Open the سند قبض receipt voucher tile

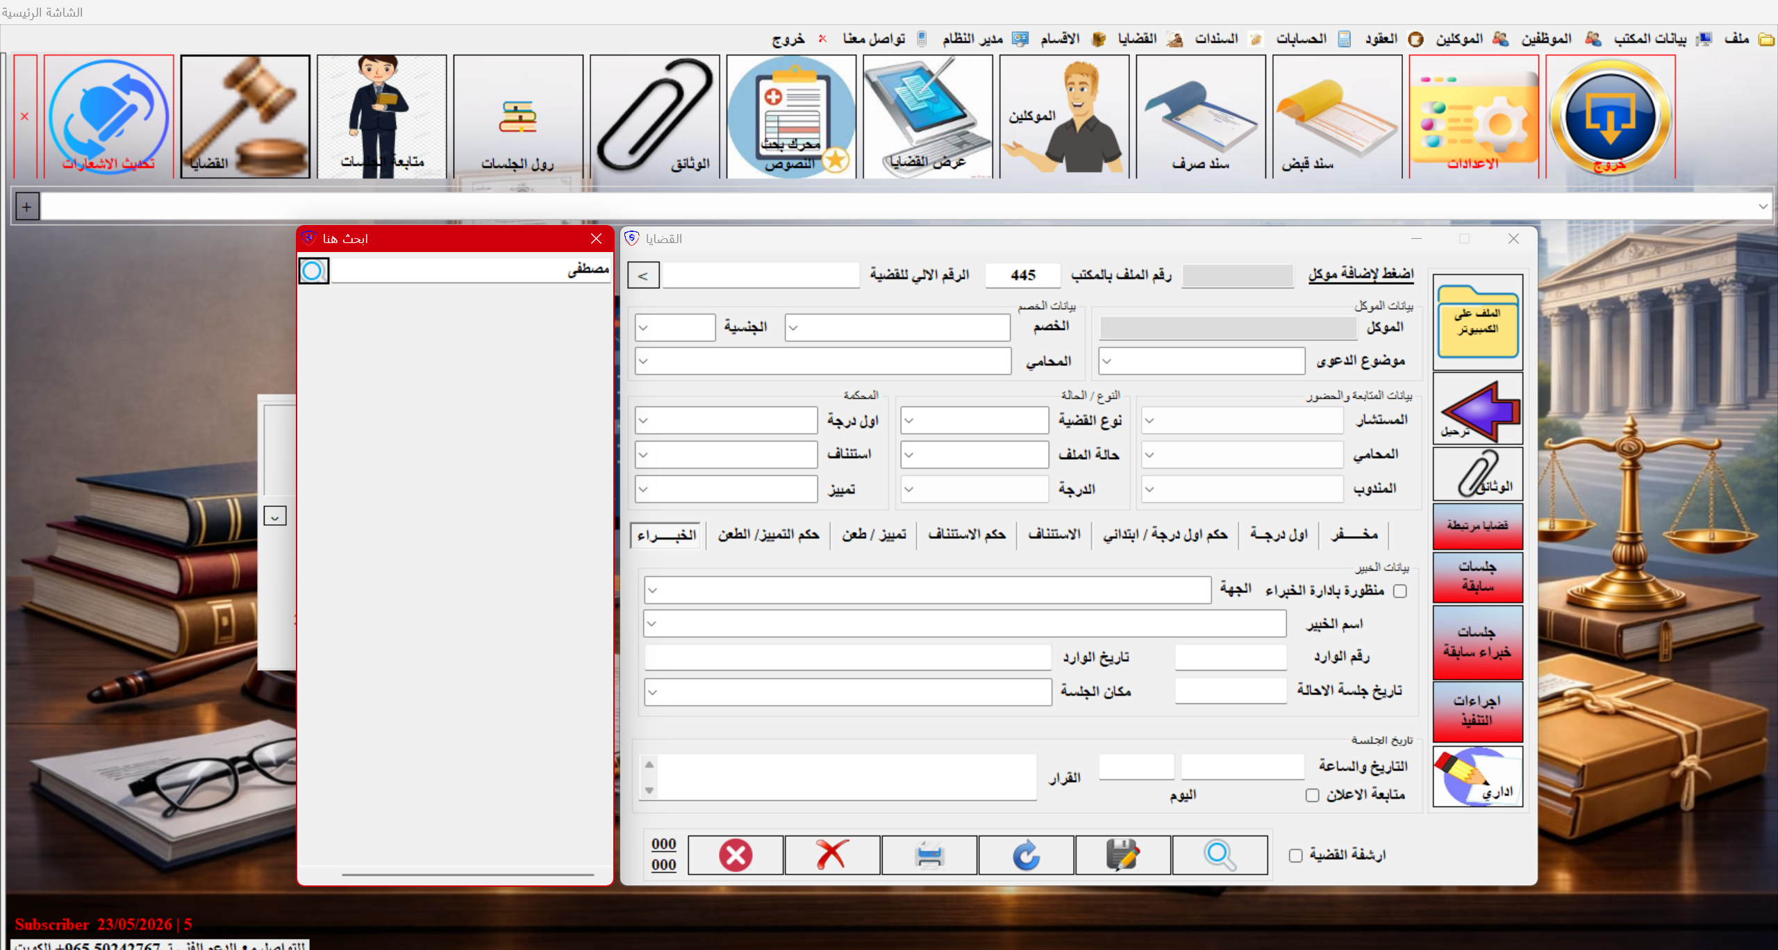pos(1338,117)
